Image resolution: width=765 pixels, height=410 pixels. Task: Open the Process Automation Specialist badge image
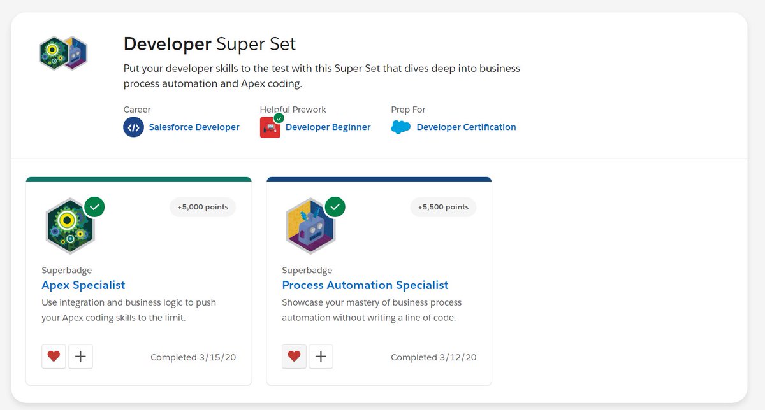[310, 226]
